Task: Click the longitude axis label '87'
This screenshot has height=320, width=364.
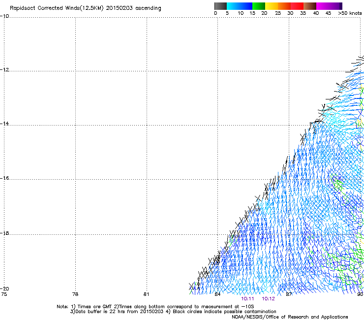Action: [x=289, y=294]
